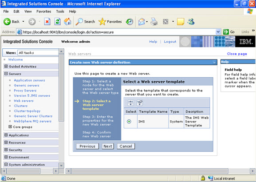Open Cluster topology link

[x=27, y=111]
